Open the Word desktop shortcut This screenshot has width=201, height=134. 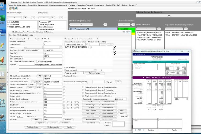coord(2,32)
